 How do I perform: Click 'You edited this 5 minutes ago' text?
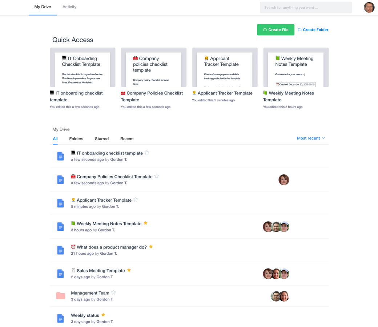[x=213, y=100]
